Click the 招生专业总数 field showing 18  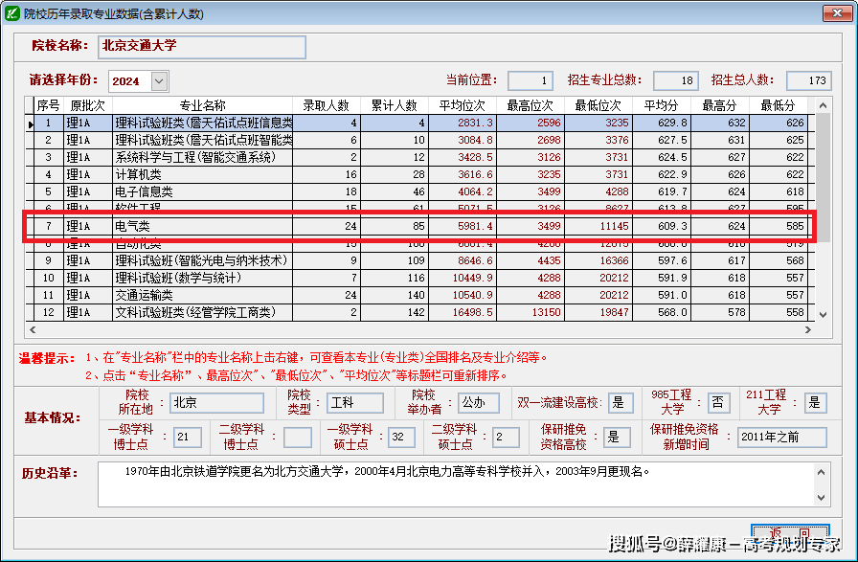[x=676, y=80]
